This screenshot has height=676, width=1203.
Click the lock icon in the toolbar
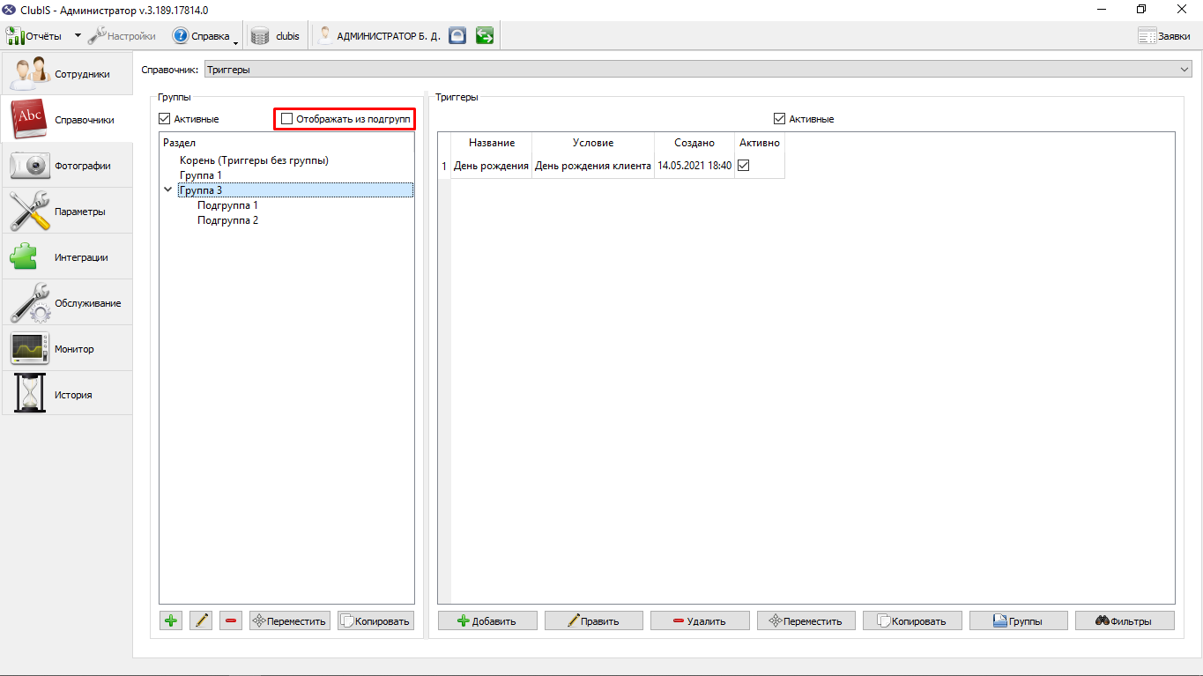point(457,36)
